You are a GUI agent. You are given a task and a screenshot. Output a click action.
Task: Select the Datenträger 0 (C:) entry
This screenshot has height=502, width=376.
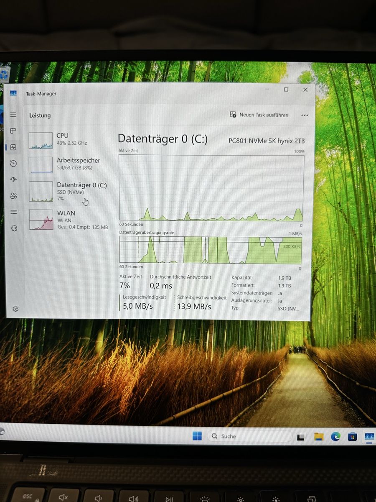tap(68, 191)
